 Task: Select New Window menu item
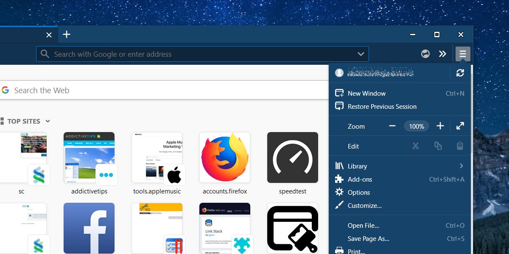pyautogui.click(x=400, y=93)
